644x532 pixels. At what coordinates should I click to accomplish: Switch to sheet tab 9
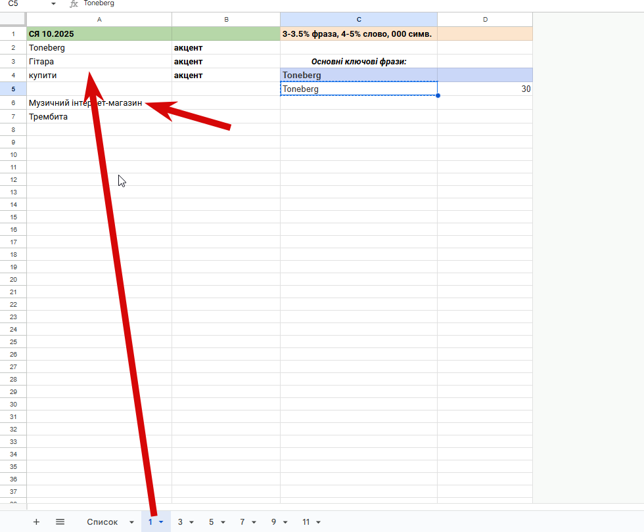tap(273, 521)
